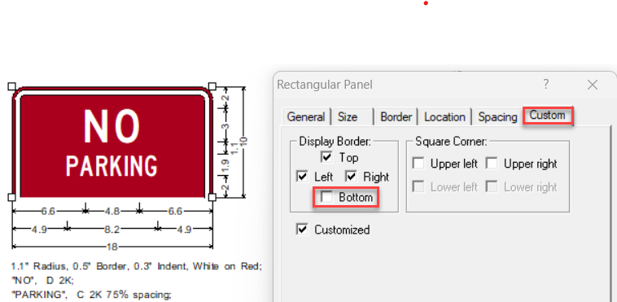
Task: Click the top-left selection handle of sign
Action: (12, 86)
